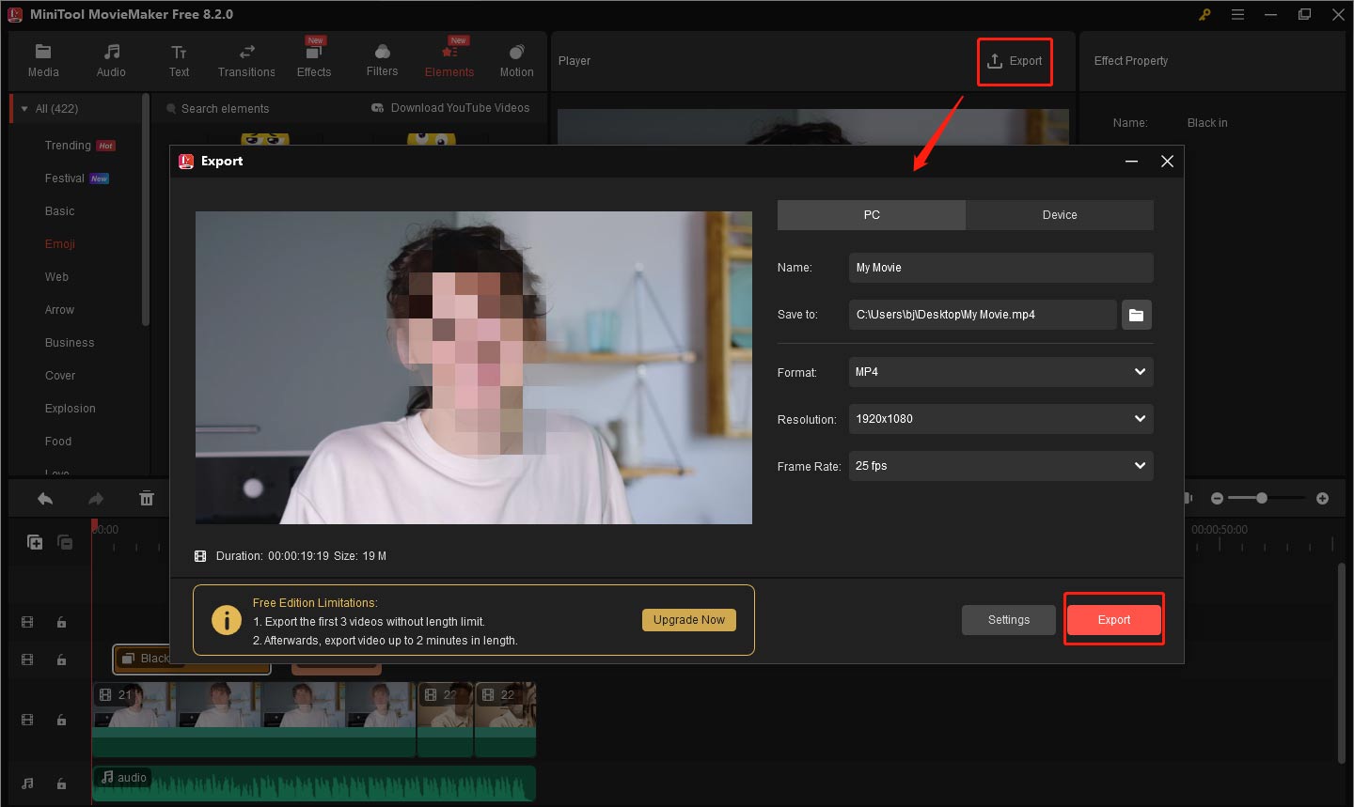The image size is (1354, 807).
Task: Select video clip 21 on timeline
Action: [x=254, y=720]
